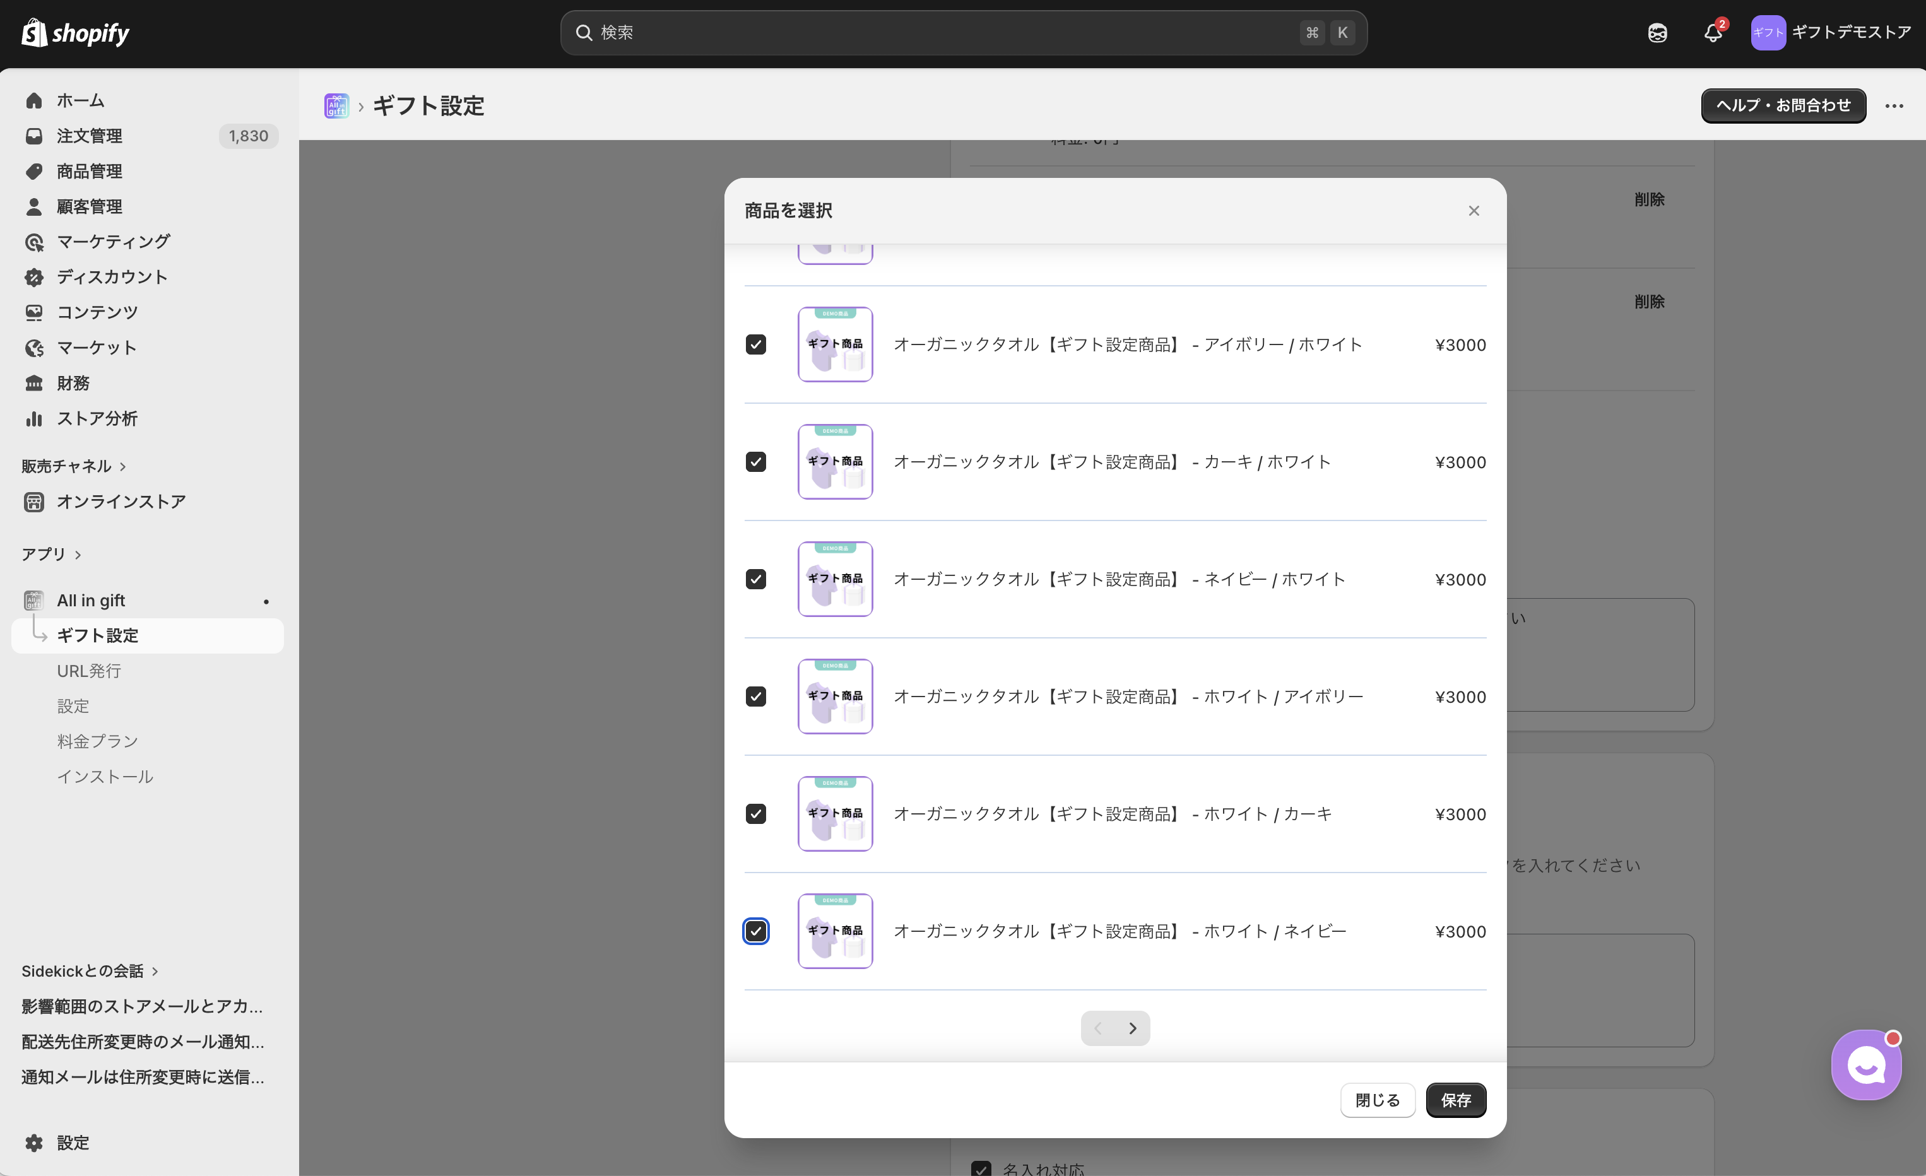1926x1176 pixels.
Task: Click the Shopify logo
Action: (75, 33)
